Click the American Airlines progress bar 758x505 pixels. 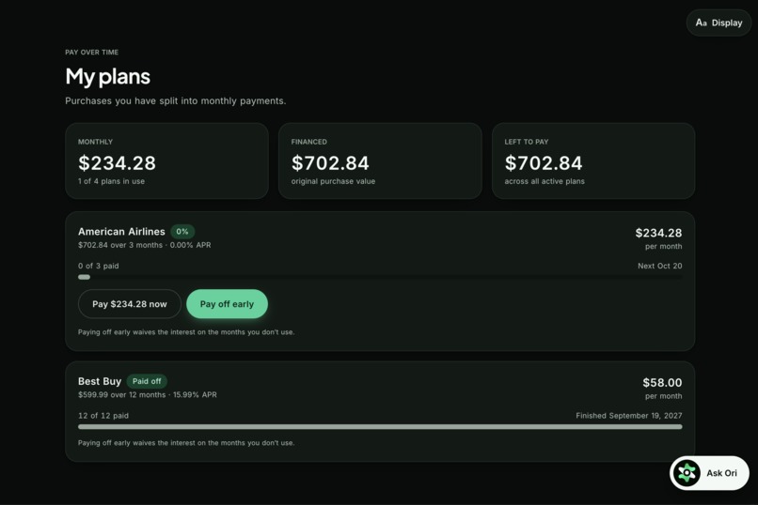(x=380, y=277)
